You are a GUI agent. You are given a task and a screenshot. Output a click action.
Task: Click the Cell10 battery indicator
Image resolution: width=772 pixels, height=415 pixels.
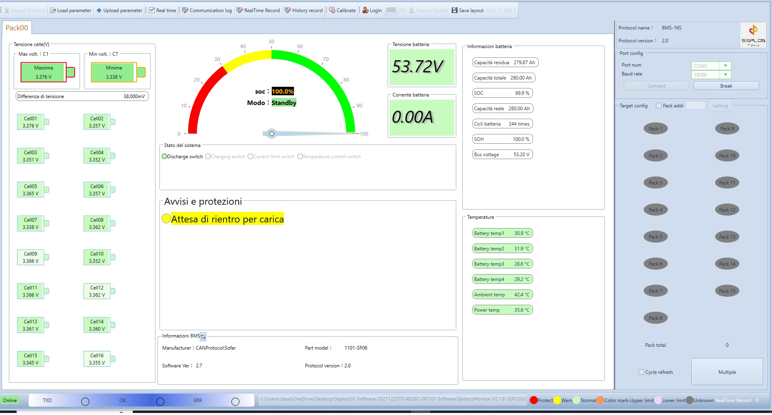(99, 257)
